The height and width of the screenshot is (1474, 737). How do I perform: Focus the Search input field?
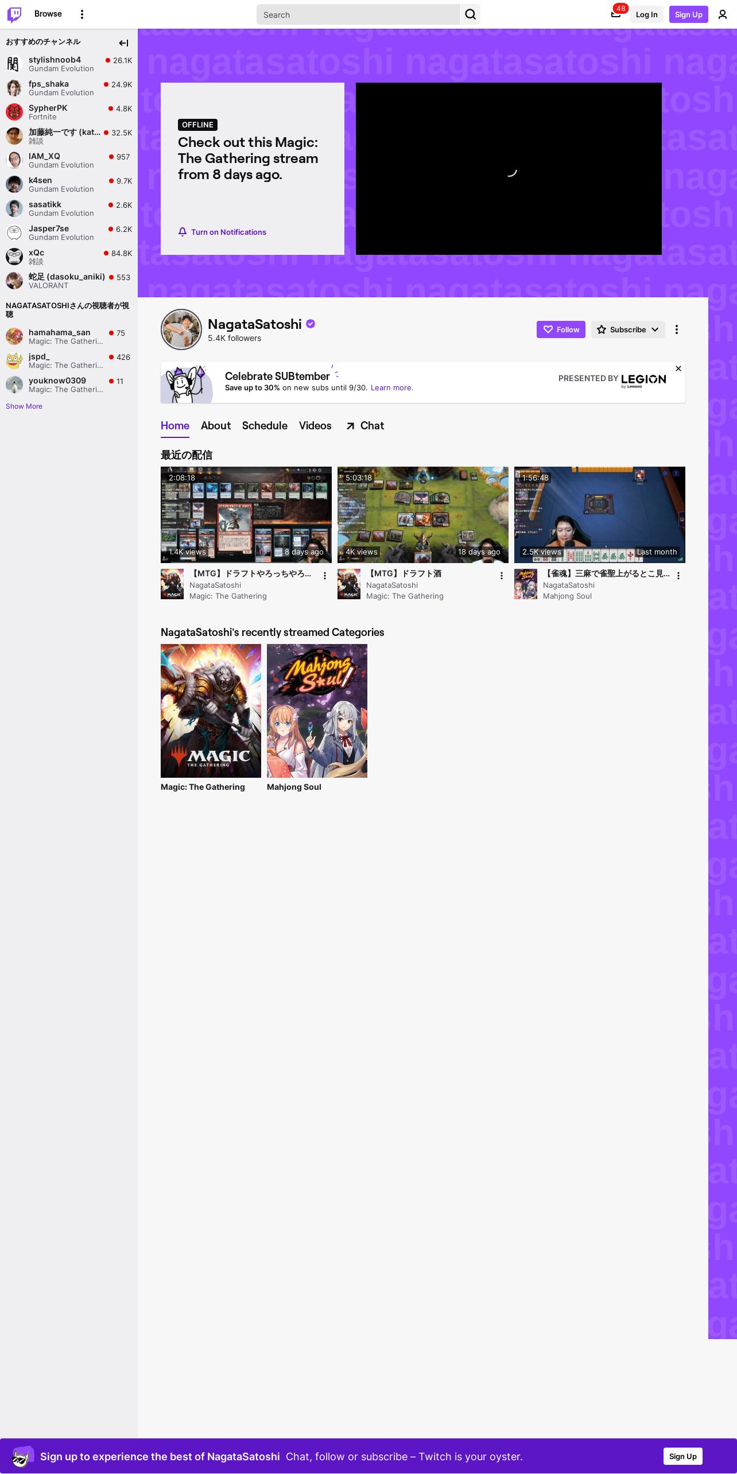pyautogui.click(x=358, y=14)
